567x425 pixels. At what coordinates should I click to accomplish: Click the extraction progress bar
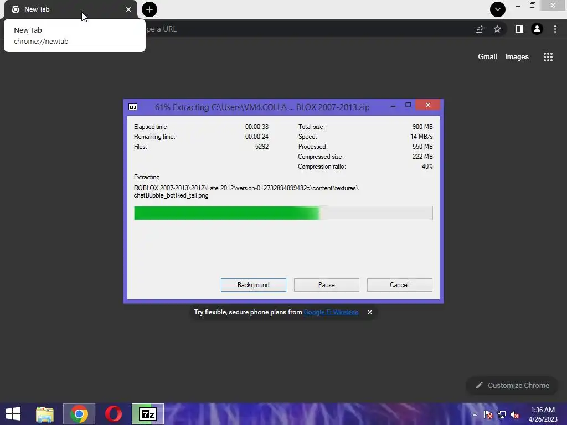coord(283,213)
